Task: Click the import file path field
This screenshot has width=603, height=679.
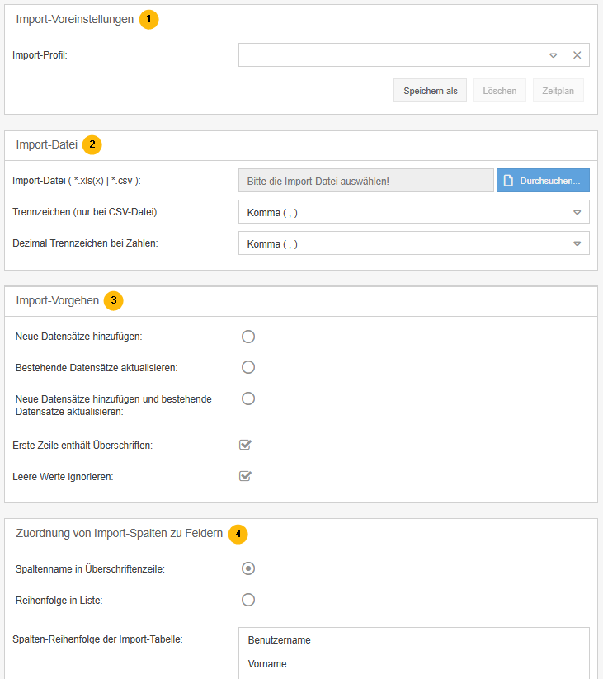Action: 365,181
